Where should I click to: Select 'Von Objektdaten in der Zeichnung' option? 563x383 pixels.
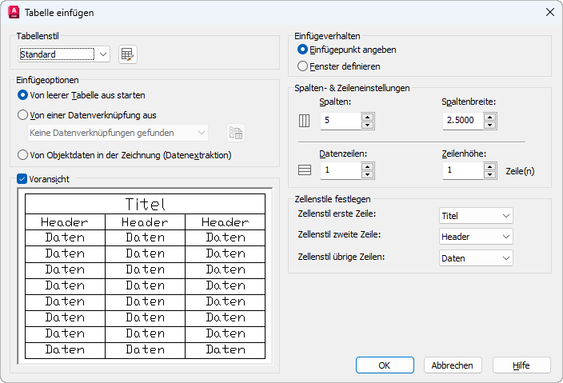point(23,155)
